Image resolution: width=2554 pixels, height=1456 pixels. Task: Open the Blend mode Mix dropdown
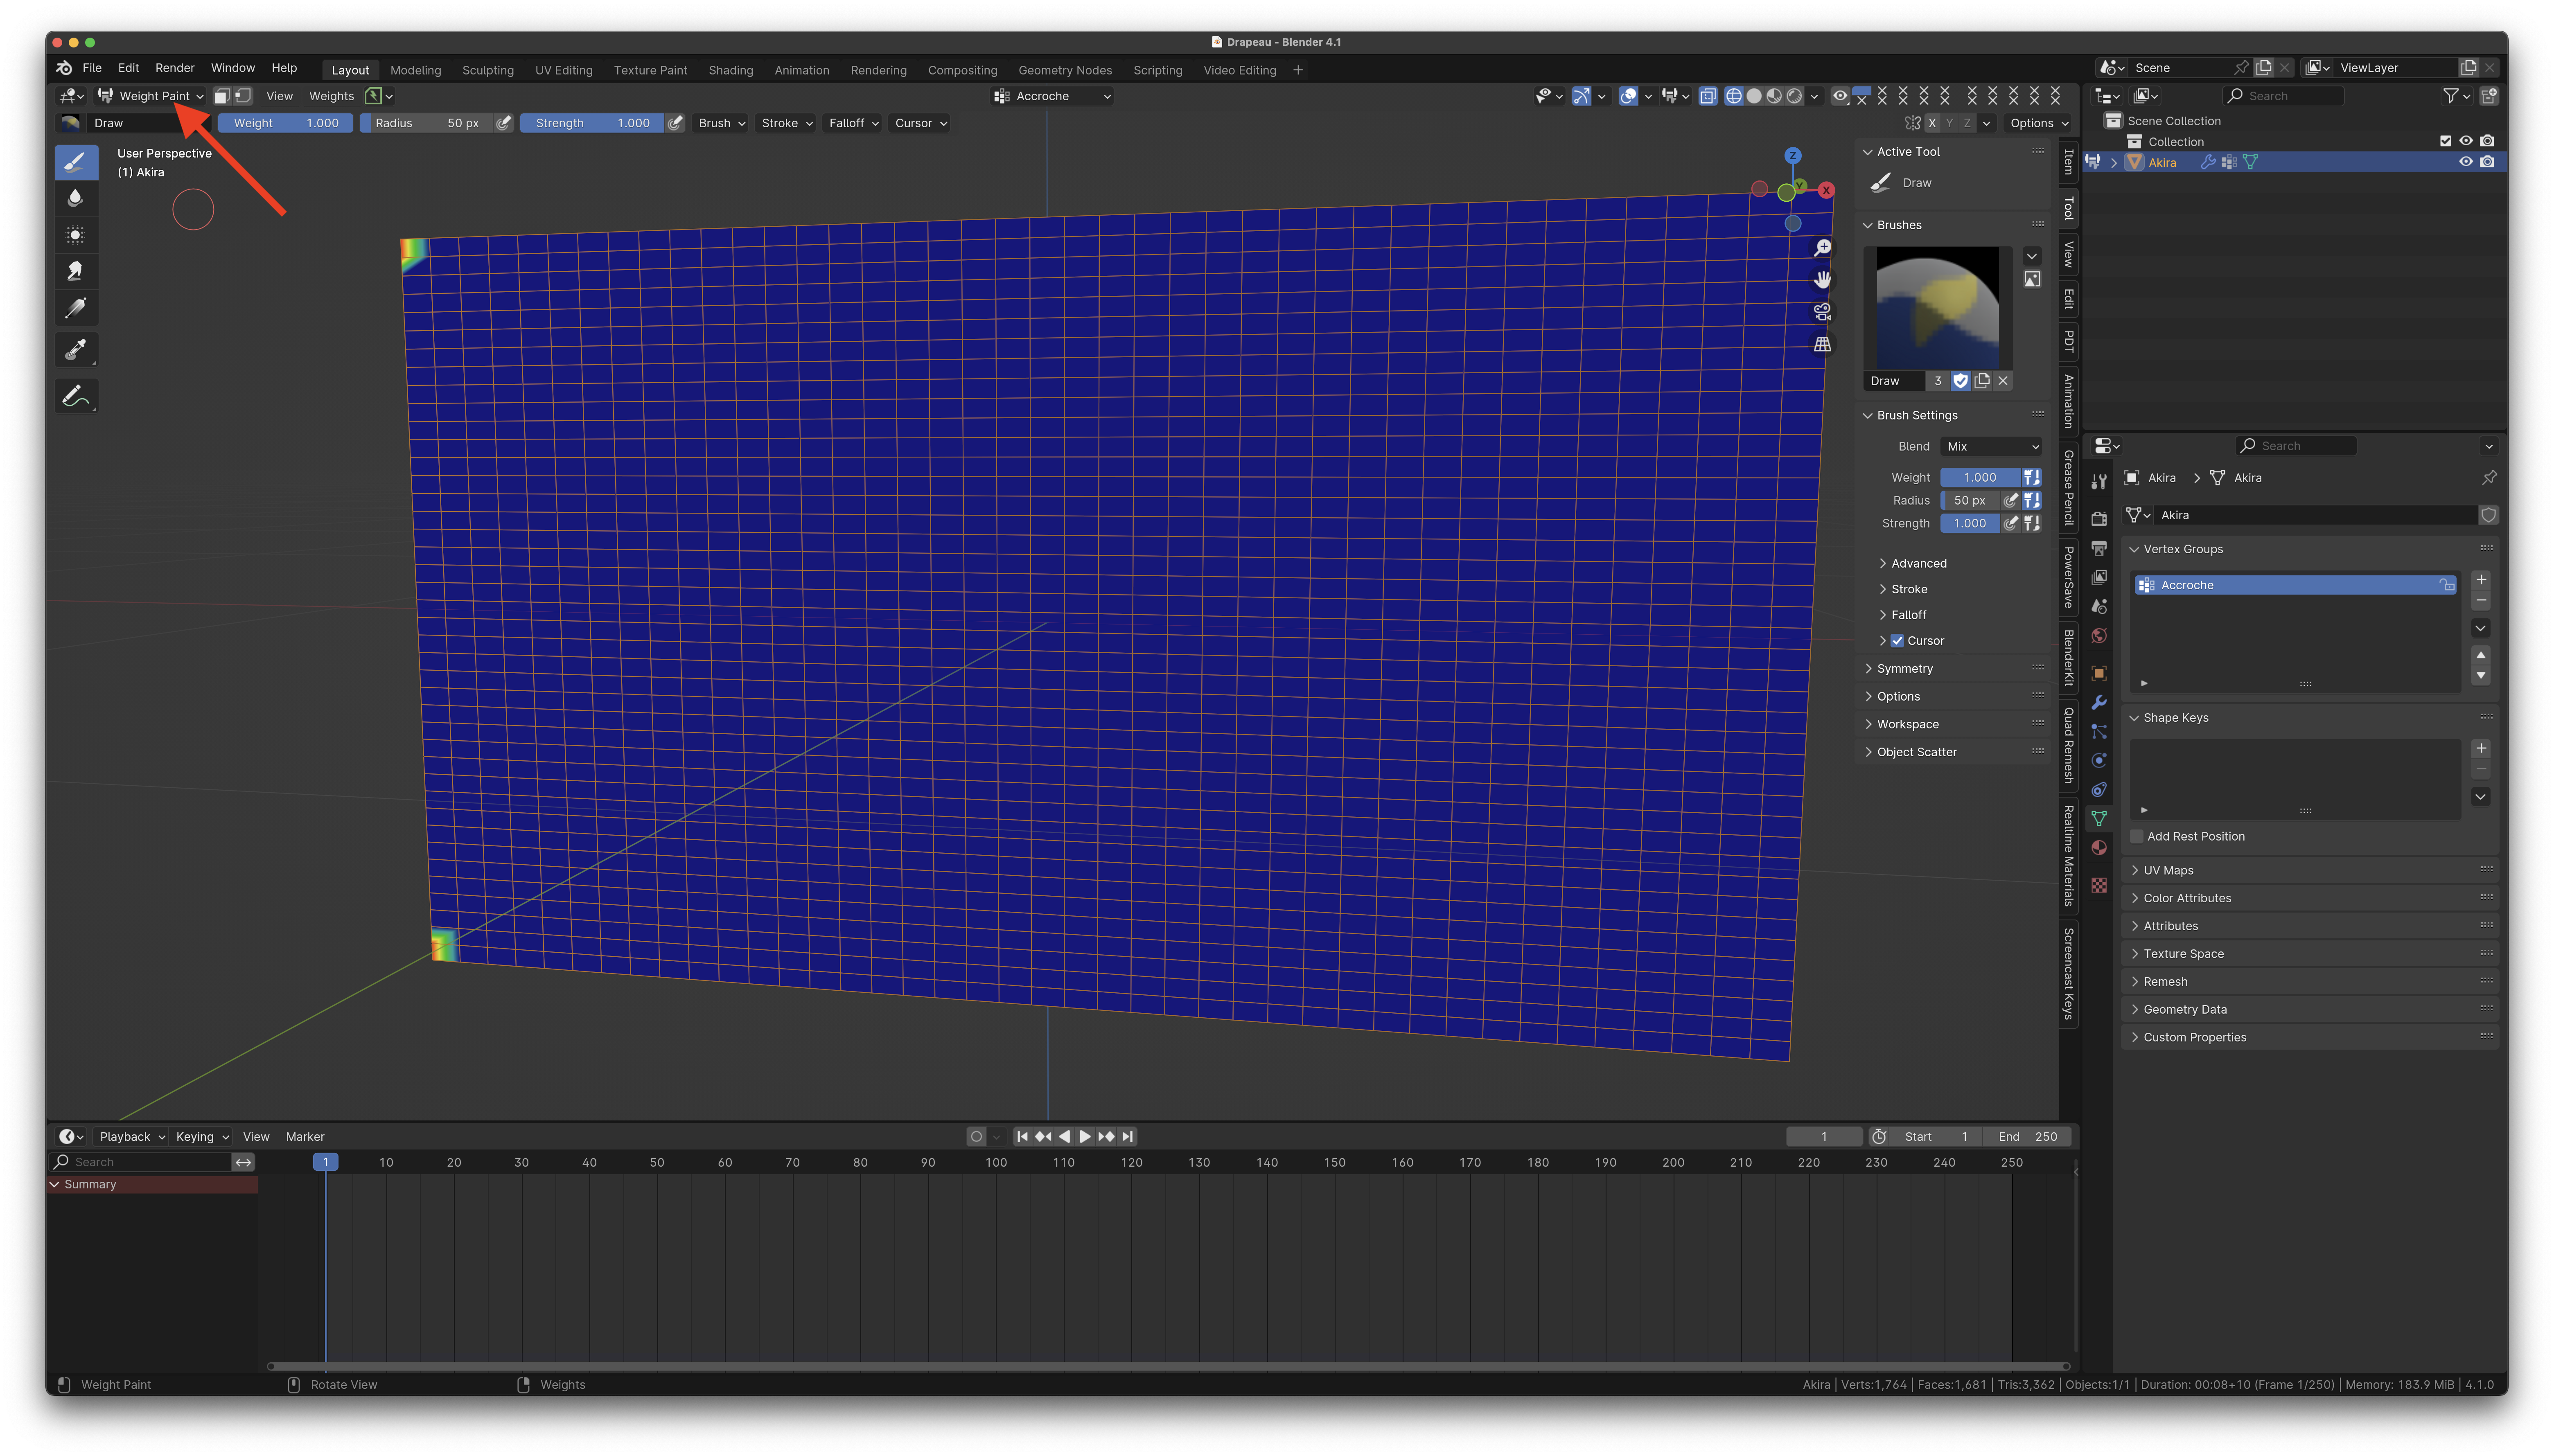click(x=1991, y=447)
